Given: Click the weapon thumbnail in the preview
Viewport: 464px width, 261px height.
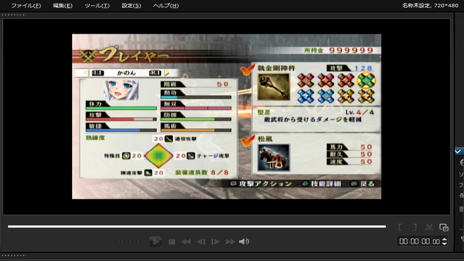Looking at the screenshot, I should [274, 87].
